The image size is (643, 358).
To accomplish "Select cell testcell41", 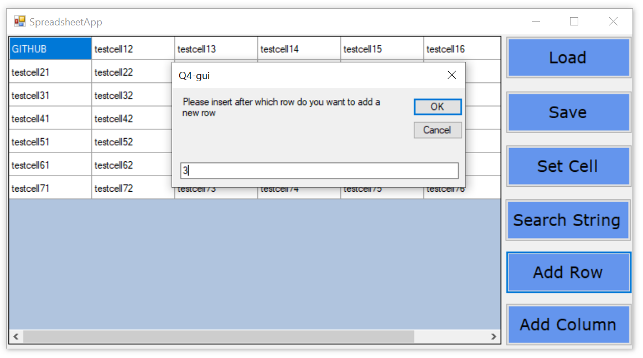I will [x=50, y=119].
